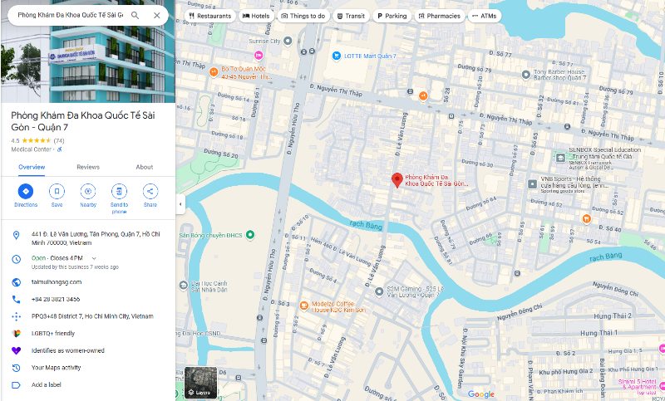
Task: Click the plus code dots icon
Action: [x=16, y=316]
